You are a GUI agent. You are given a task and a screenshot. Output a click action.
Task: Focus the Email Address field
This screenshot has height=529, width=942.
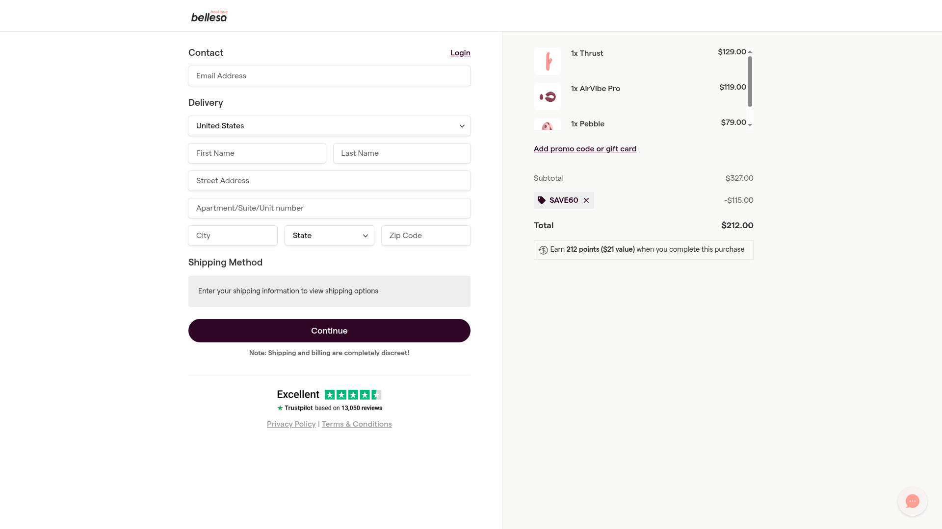(x=329, y=76)
